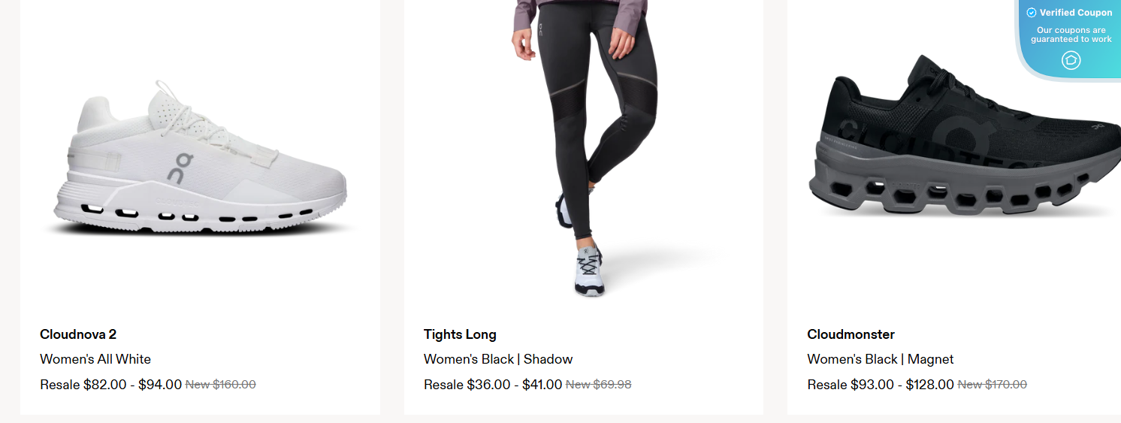Click Resale $82.00 - $94.00 price

point(110,385)
